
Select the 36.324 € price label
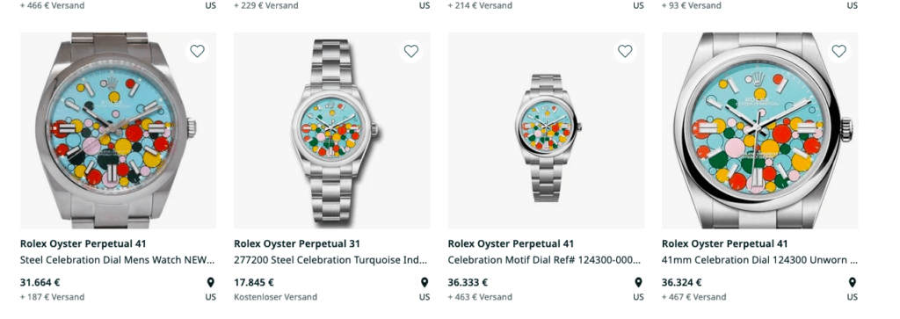coord(682,282)
